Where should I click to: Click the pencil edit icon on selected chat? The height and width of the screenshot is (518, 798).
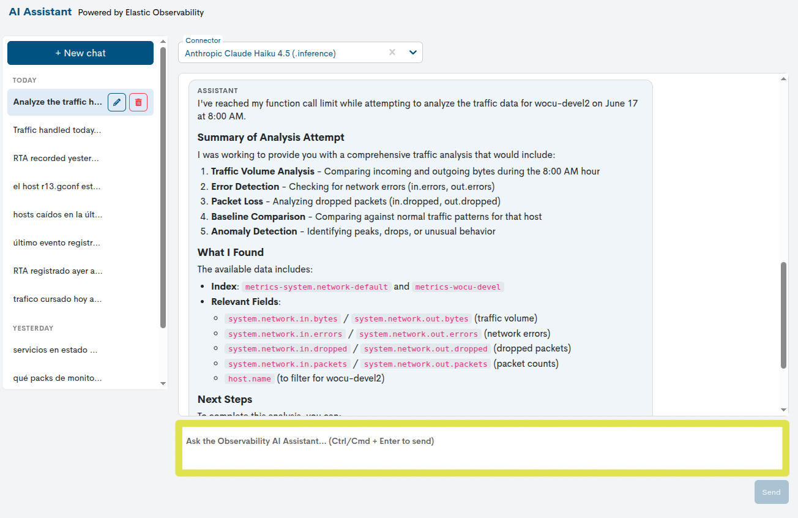click(x=117, y=102)
